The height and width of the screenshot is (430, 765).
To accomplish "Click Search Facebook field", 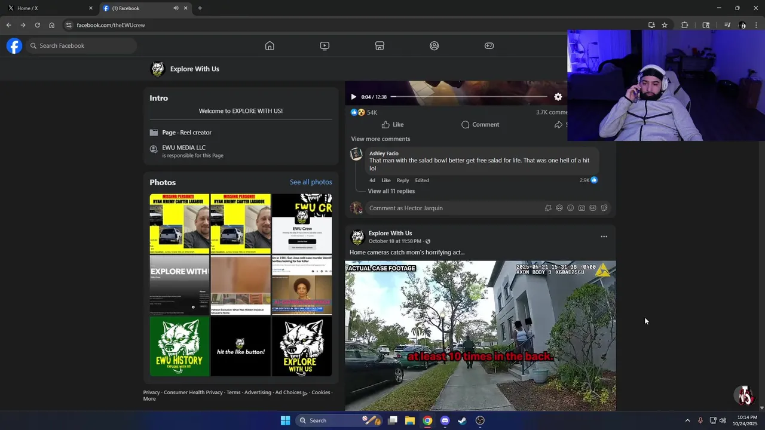I will tap(81, 46).
